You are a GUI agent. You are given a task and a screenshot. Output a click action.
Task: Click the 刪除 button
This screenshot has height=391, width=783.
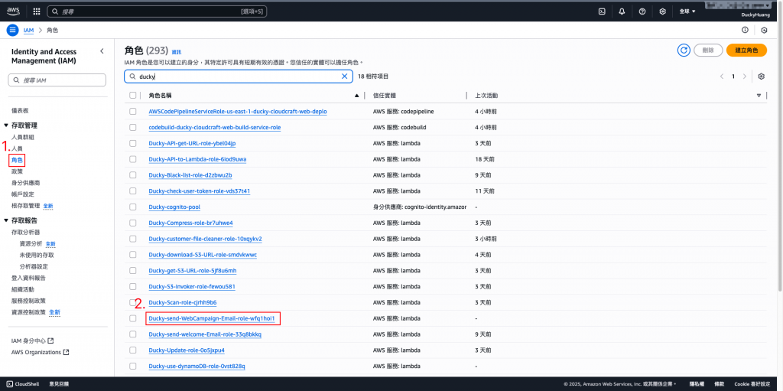click(x=707, y=50)
